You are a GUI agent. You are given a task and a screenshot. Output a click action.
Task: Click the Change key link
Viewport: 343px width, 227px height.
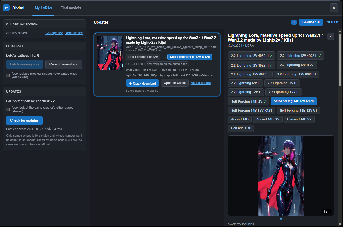[54, 33]
